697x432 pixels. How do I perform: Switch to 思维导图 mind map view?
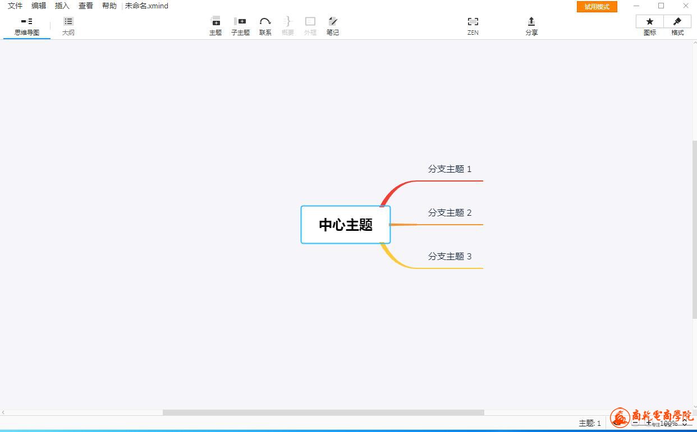[27, 26]
